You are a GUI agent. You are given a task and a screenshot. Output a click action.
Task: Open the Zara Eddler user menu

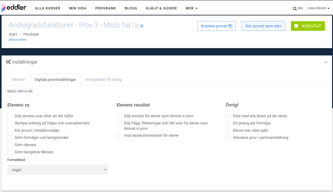[318, 8]
